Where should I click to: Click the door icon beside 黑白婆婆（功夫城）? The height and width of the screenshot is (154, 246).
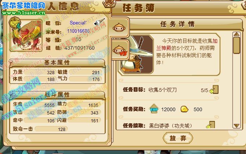coord(211,125)
